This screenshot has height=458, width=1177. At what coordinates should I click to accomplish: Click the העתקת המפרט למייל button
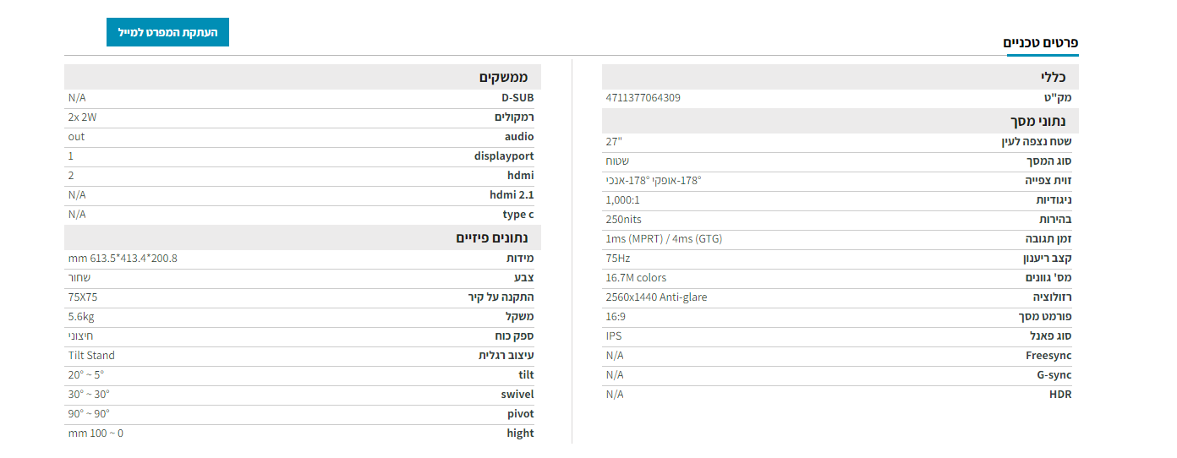point(167,32)
